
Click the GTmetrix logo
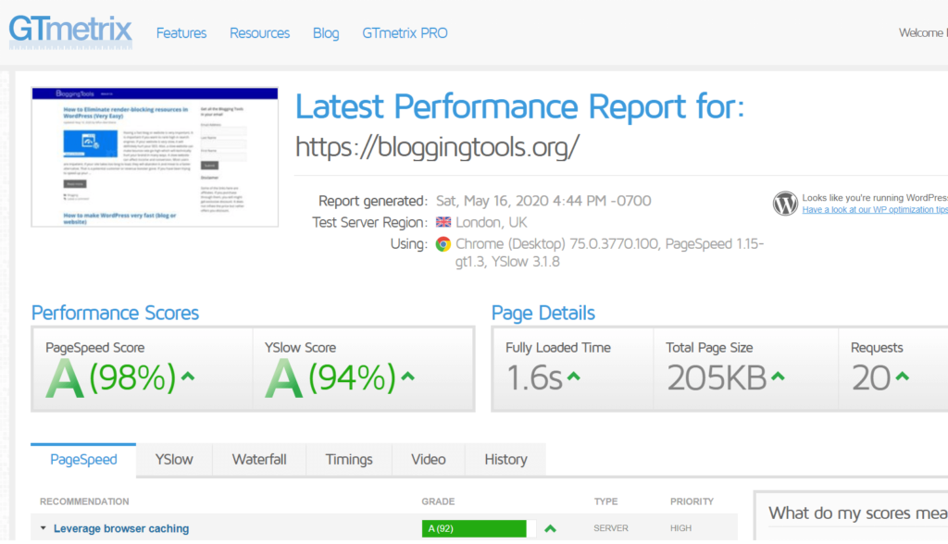70,31
